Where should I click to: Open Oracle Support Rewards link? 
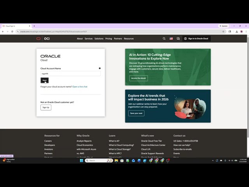click(152, 153)
